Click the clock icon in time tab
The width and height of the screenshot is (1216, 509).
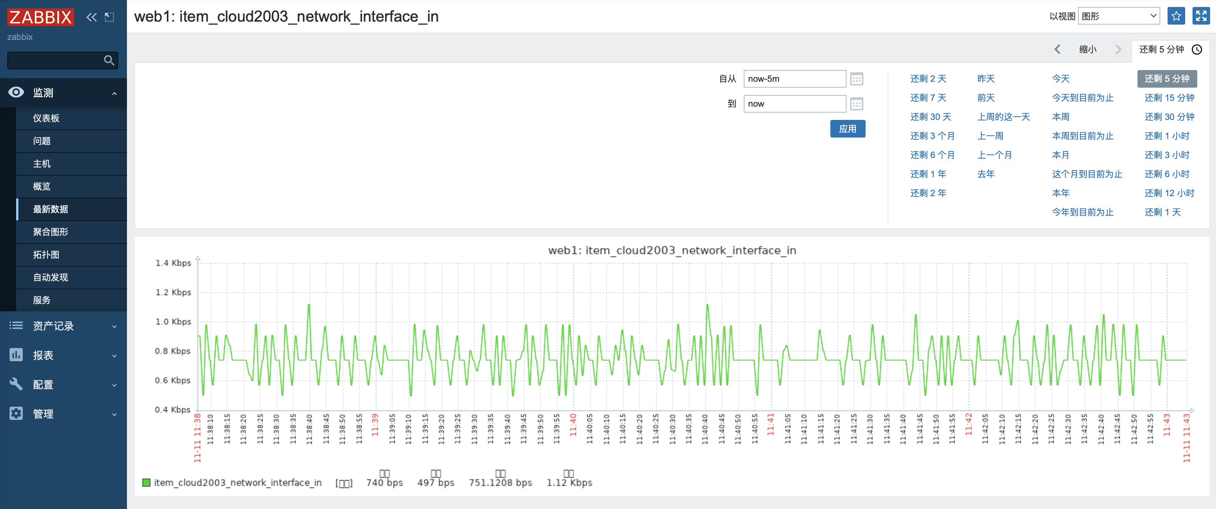tap(1197, 50)
